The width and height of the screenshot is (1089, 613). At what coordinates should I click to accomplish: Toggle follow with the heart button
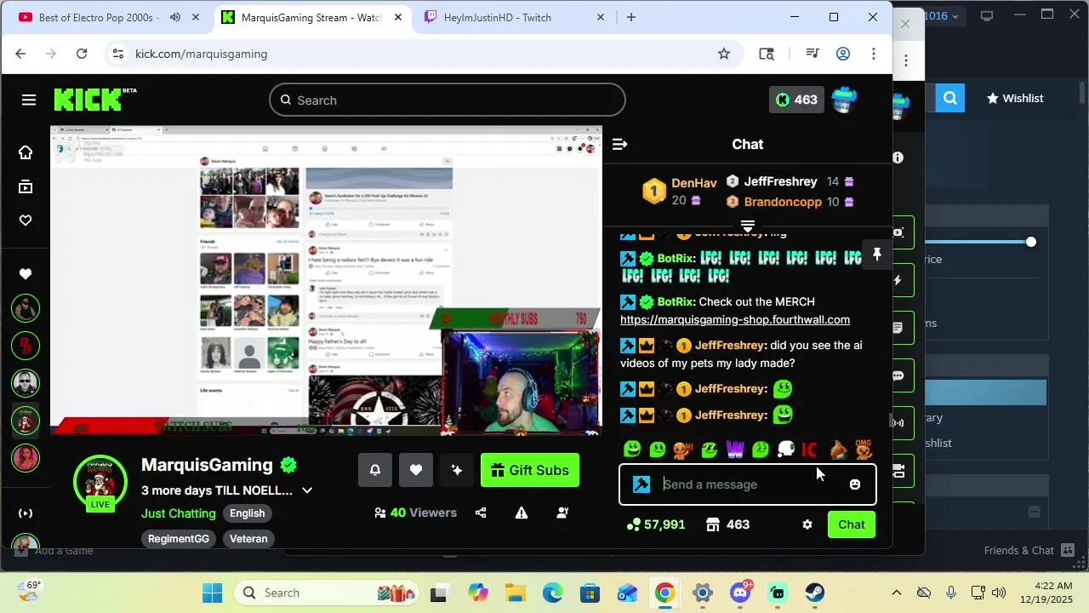[416, 470]
